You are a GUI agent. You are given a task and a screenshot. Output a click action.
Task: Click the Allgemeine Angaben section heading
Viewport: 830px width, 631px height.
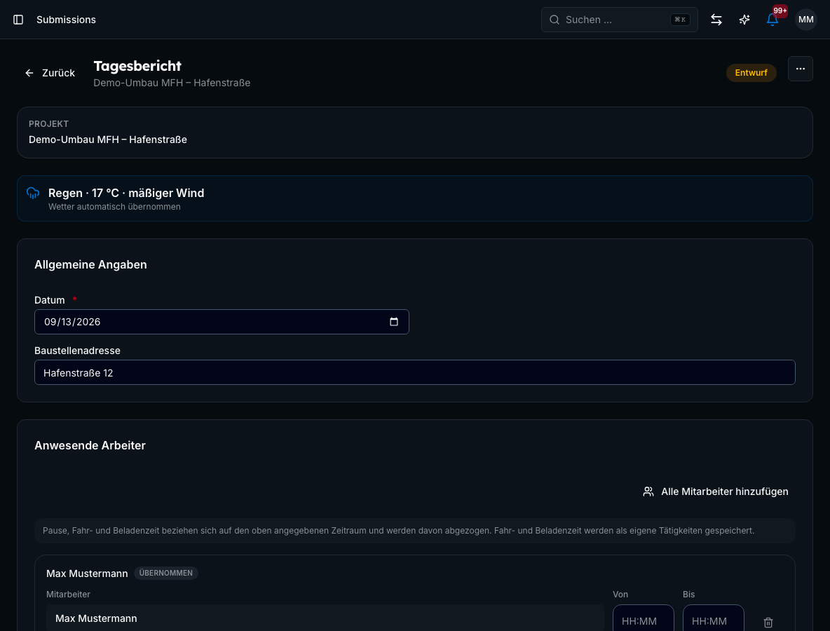click(90, 265)
